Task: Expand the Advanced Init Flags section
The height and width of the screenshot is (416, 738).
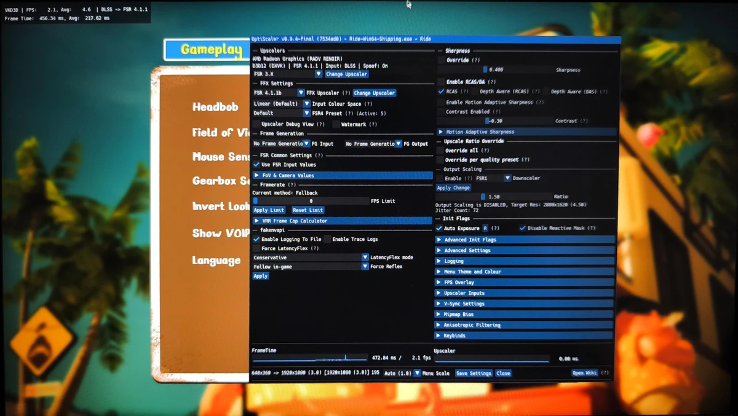Action: [x=525, y=240]
